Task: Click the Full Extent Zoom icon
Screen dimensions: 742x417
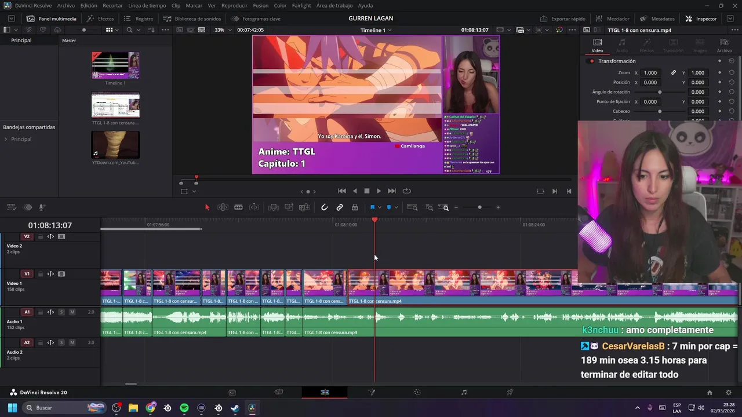Action: point(412,207)
